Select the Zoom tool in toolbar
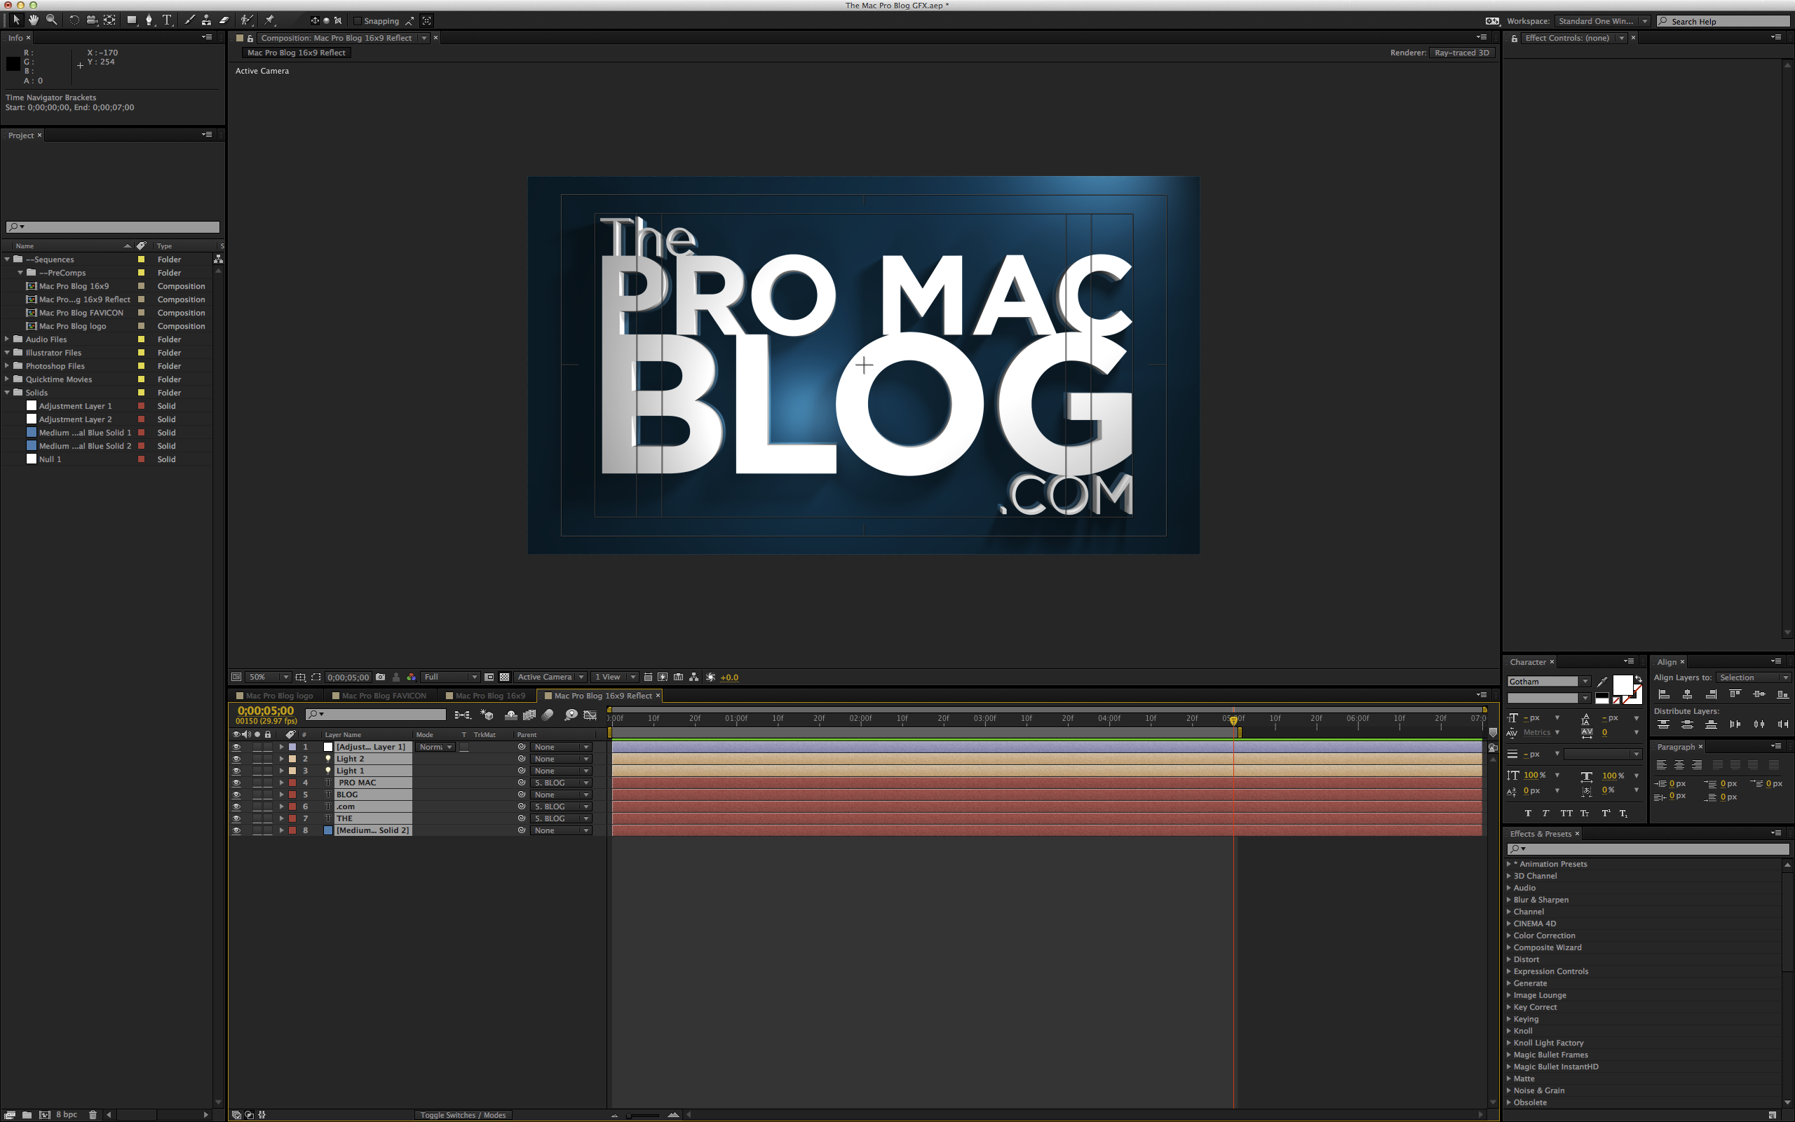The height and width of the screenshot is (1122, 1795). pyautogui.click(x=51, y=20)
